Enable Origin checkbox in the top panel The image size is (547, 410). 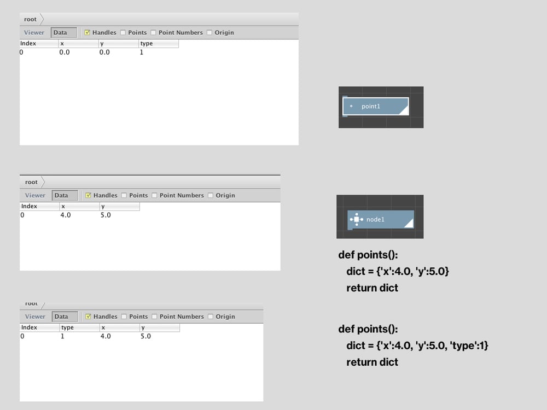click(x=210, y=32)
